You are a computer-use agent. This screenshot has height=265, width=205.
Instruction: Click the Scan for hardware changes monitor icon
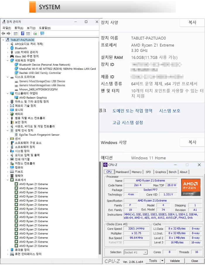click(x=42, y=33)
